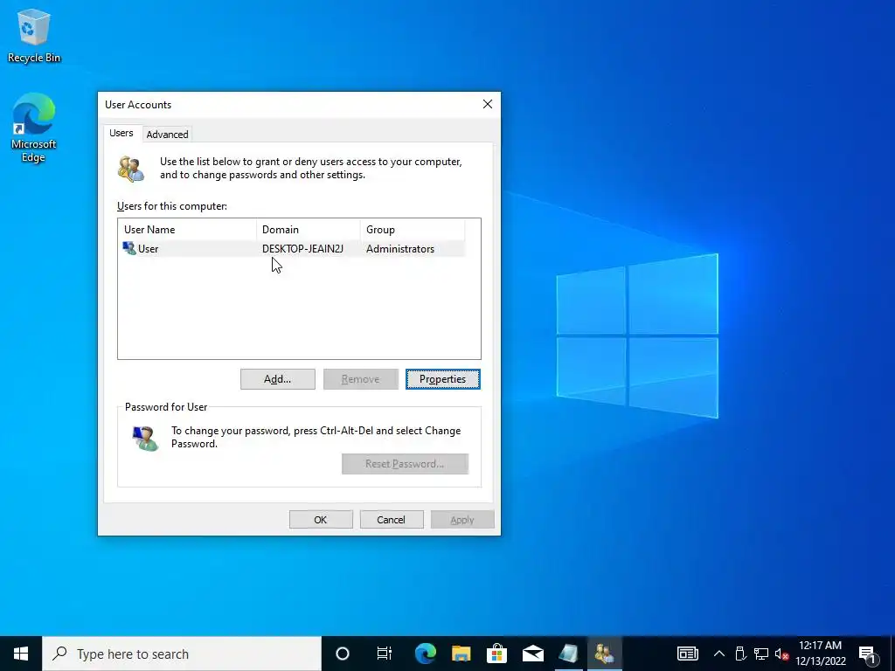Click the taskbar search box
The image size is (895, 671).
[x=182, y=654]
